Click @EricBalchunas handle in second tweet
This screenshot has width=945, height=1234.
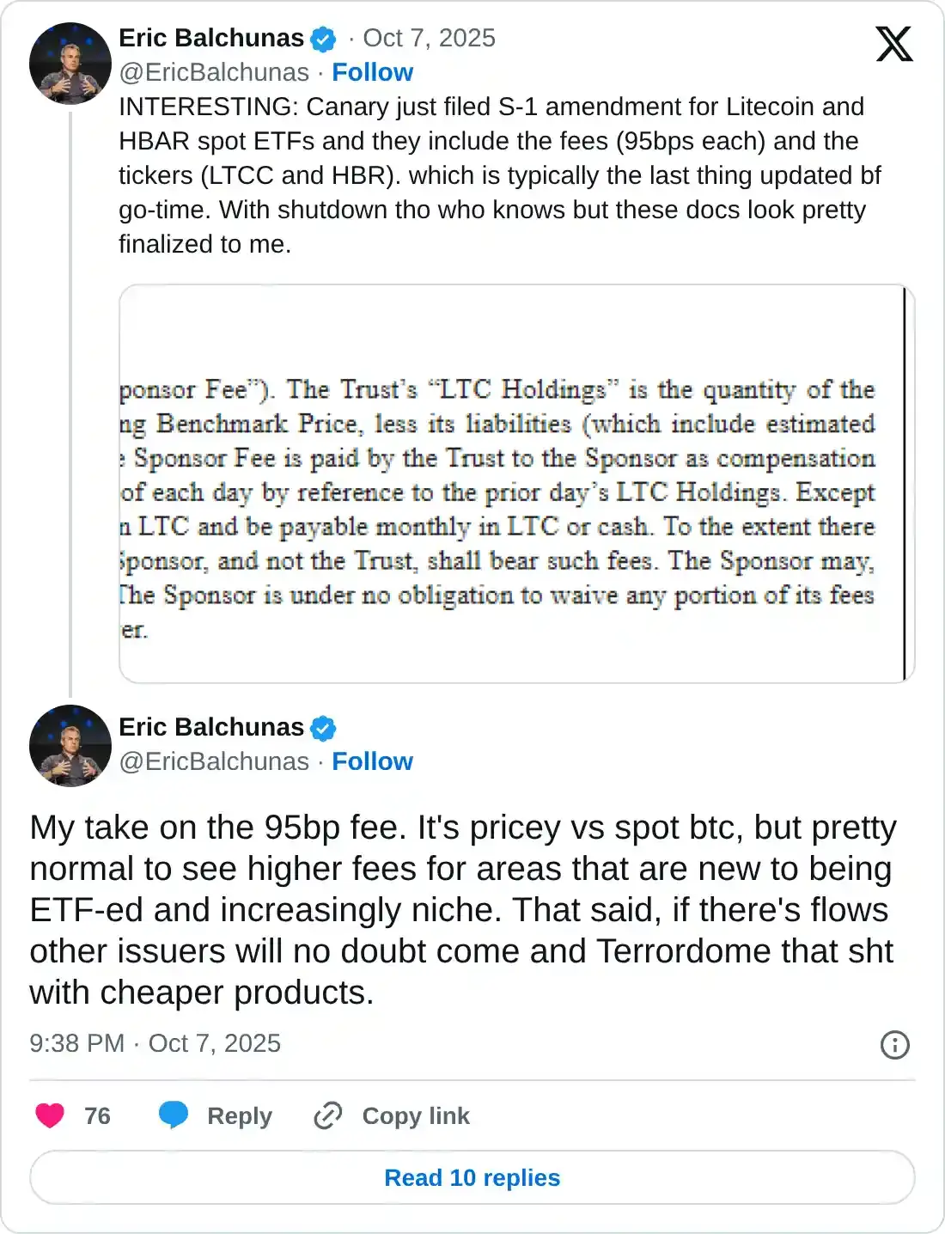tap(214, 761)
